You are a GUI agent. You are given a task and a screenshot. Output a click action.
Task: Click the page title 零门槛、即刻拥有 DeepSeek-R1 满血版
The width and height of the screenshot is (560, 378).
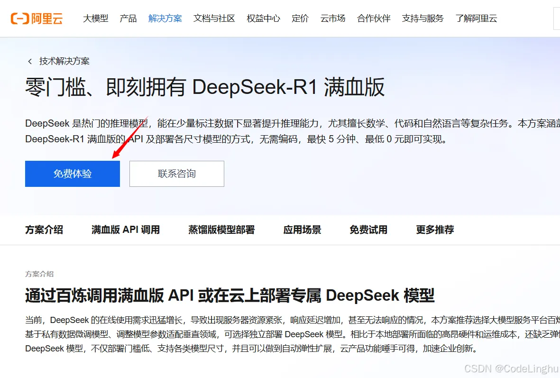pyautogui.click(x=205, y=87)
